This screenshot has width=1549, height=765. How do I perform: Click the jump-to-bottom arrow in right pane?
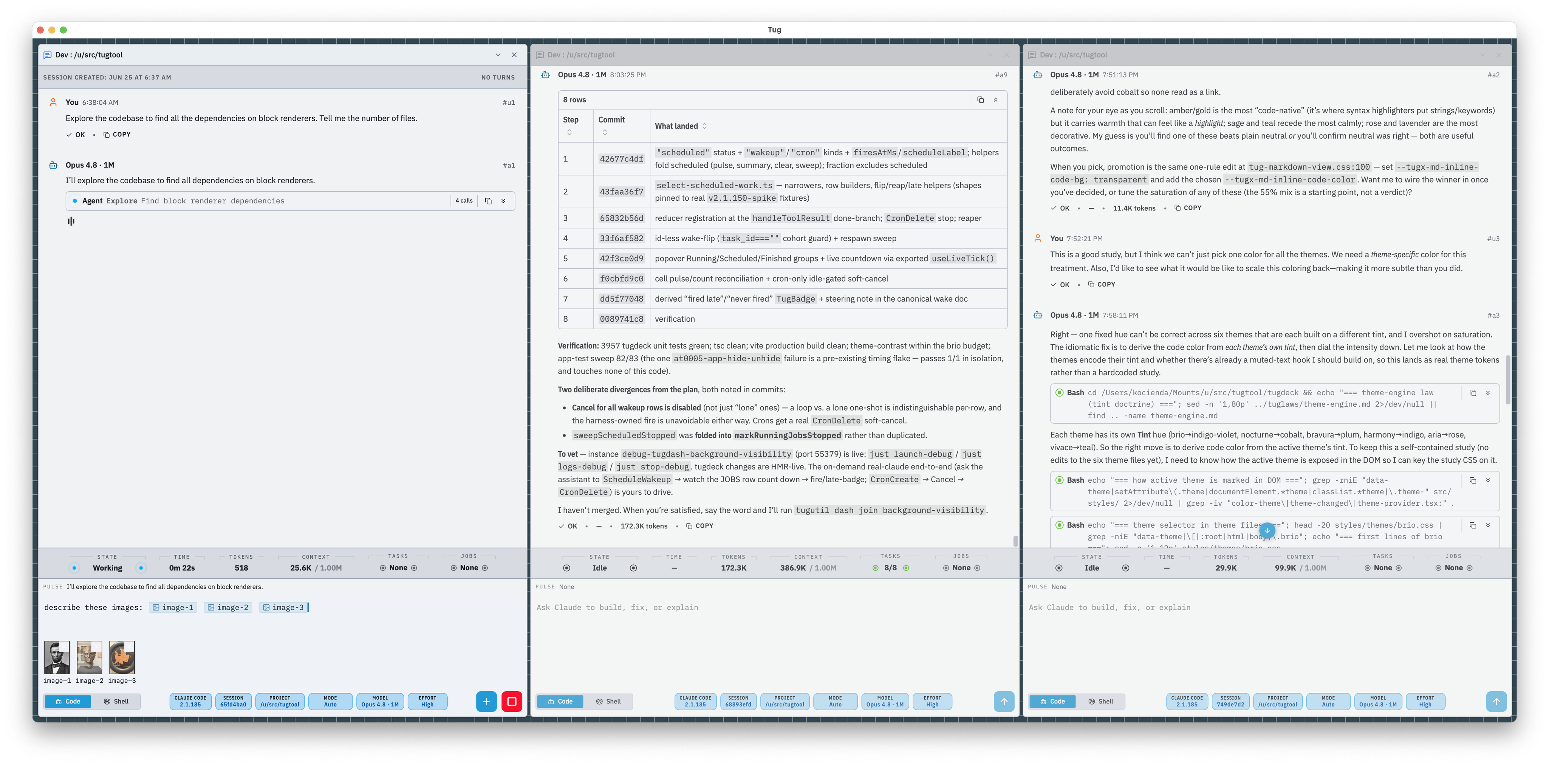[1267, 530]
